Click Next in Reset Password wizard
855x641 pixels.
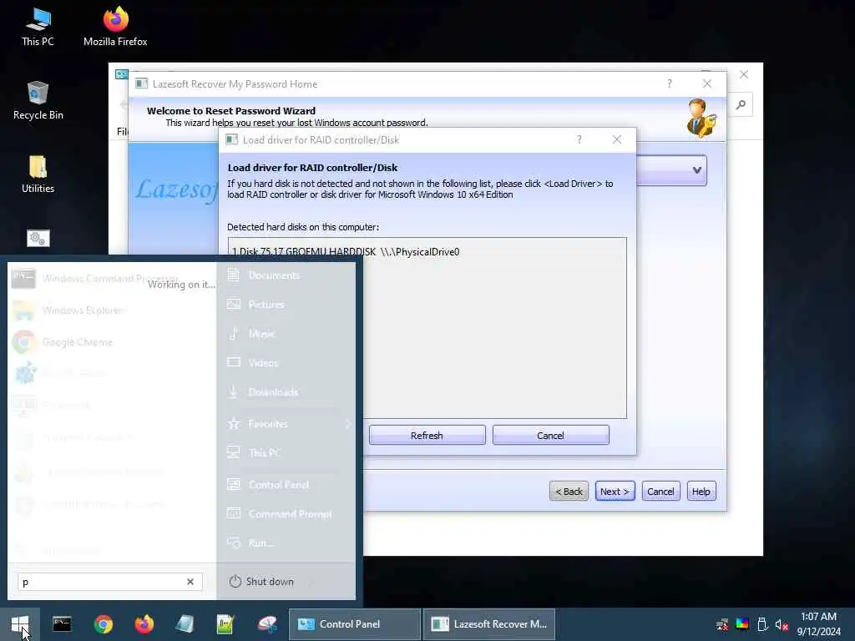[615, 491]
